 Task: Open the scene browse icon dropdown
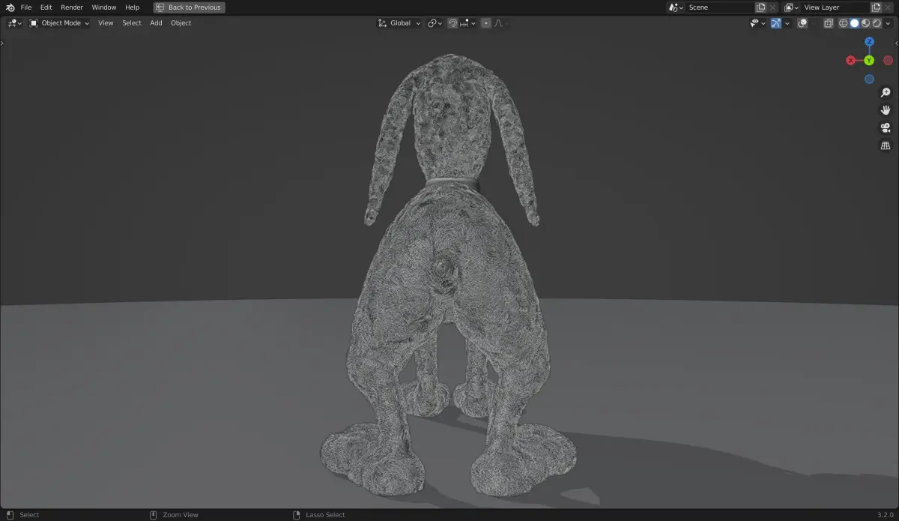coord(676,7)
